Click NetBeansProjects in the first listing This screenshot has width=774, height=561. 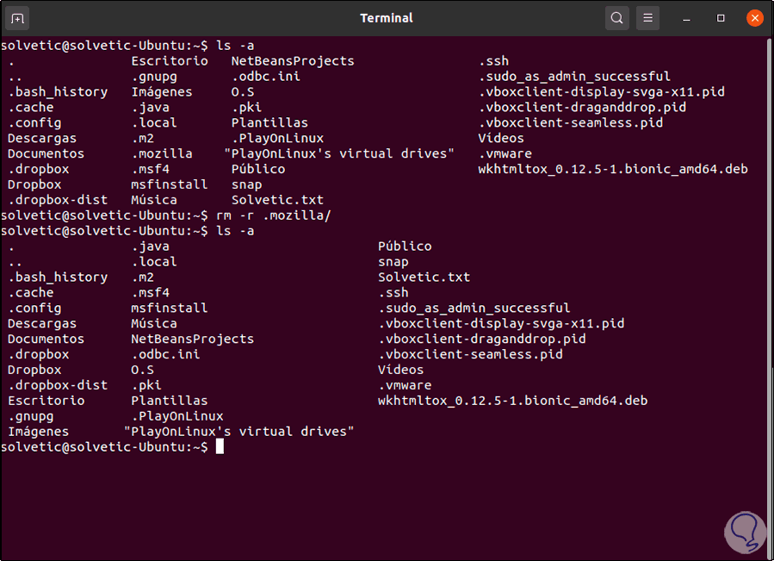coord(293,61)
